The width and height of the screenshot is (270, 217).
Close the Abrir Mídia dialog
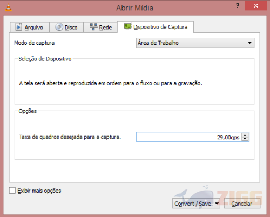click(256, 5)
